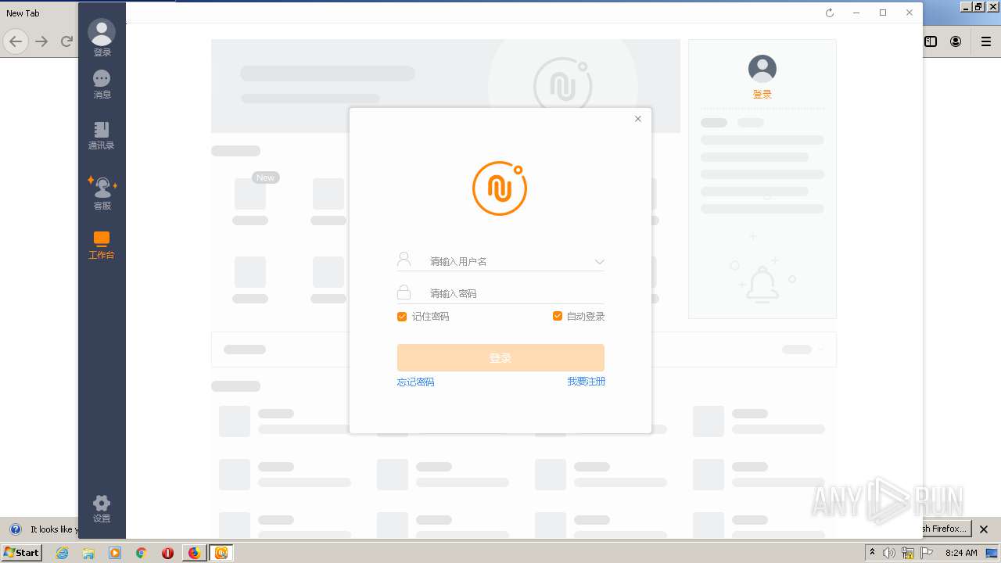Go forward in the Firefox browser

point(41,41)
